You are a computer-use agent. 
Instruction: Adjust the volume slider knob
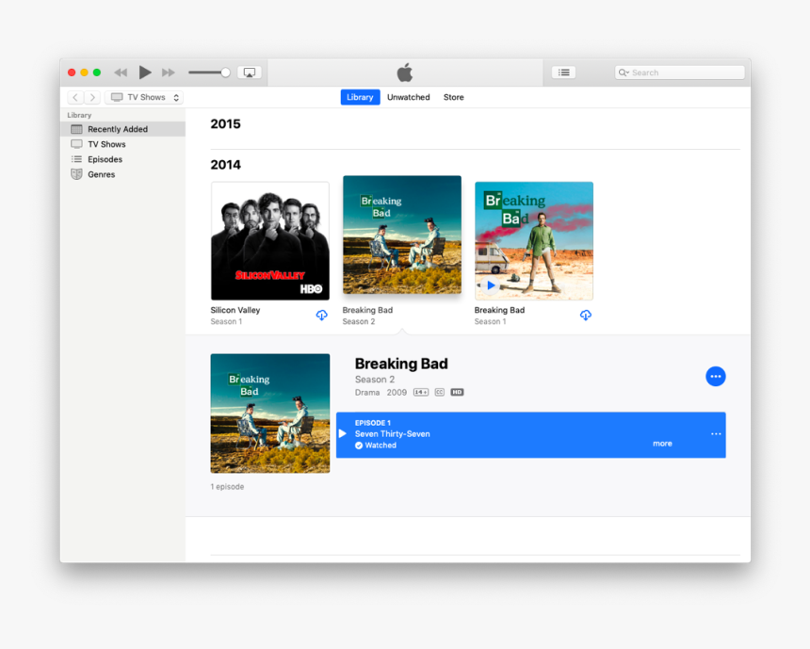pos(225,73)
